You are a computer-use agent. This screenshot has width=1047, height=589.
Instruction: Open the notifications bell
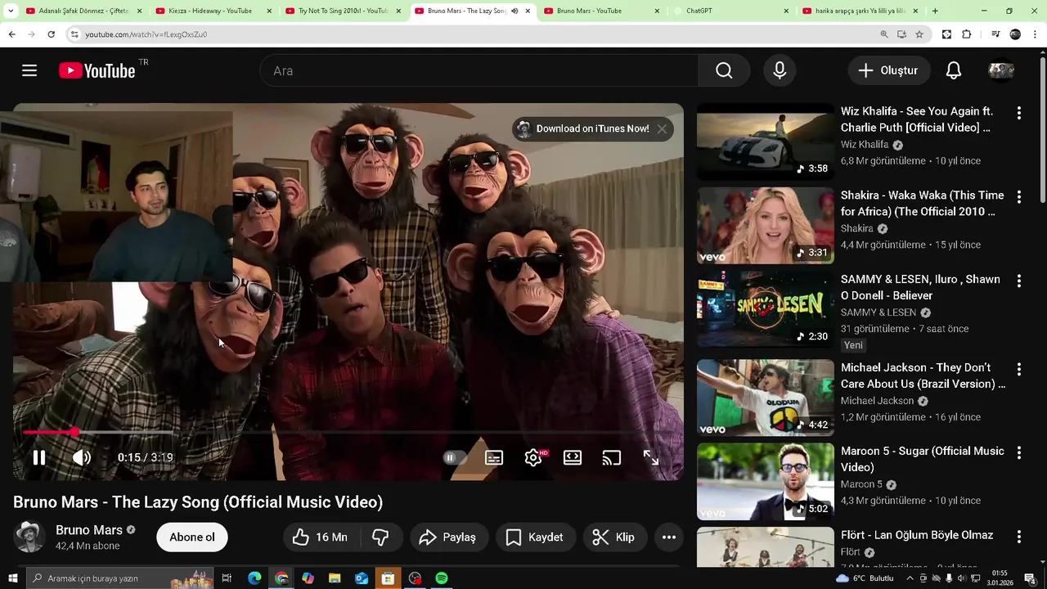954,70
